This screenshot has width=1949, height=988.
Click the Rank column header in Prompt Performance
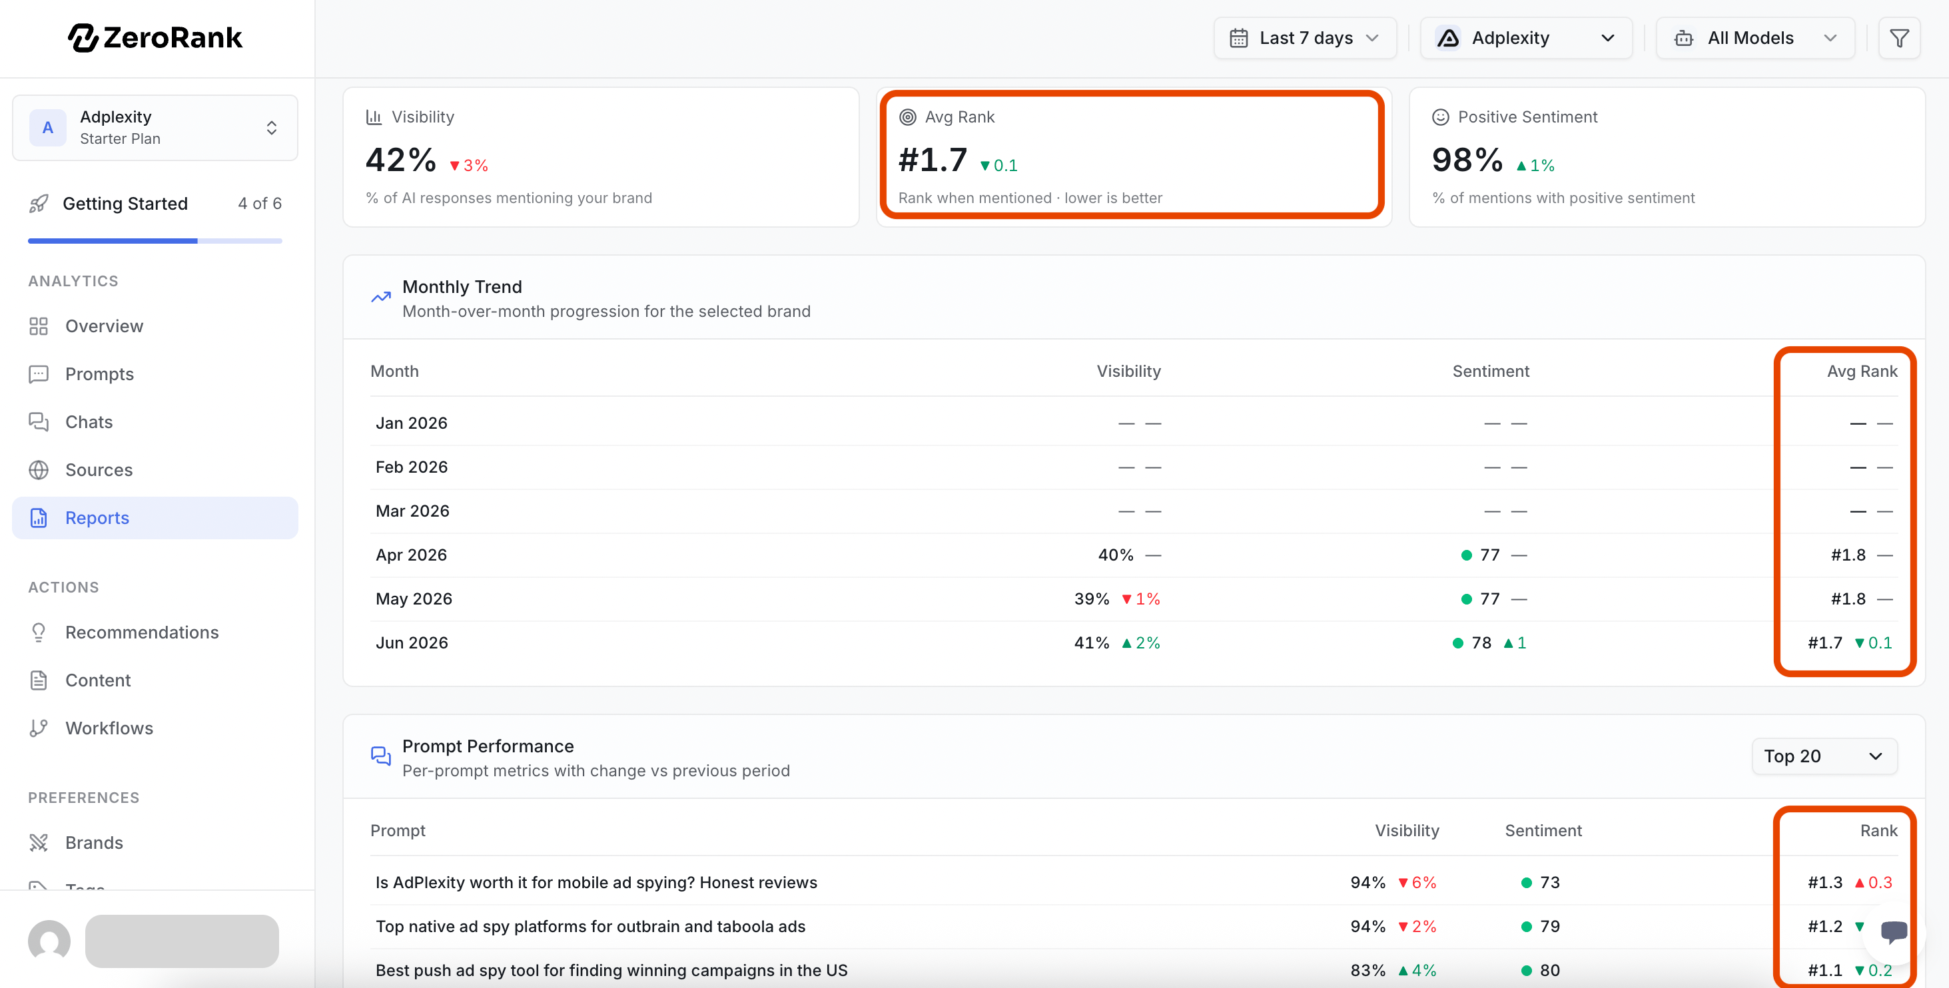click(1878, 830)
